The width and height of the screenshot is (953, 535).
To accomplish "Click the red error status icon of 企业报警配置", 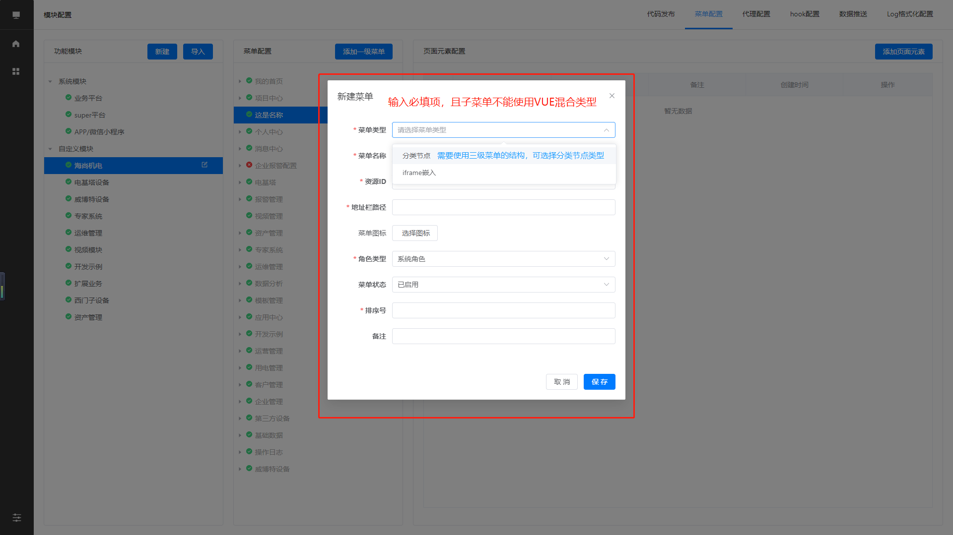I will point(249,165).
